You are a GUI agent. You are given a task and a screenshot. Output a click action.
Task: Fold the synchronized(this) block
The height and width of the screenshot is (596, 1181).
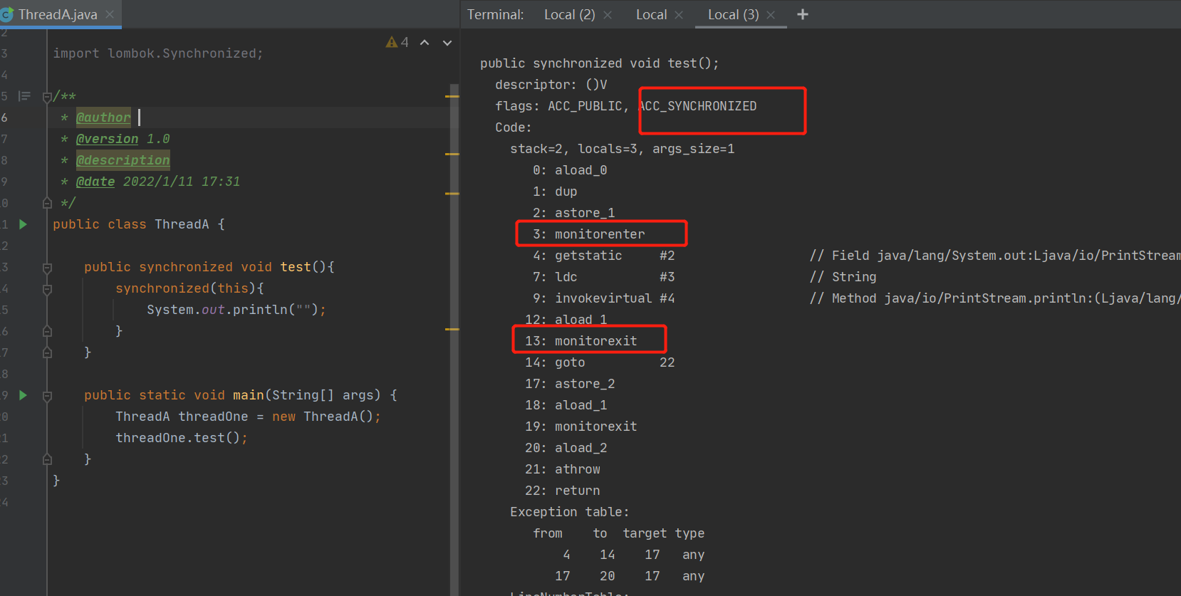click(47, 288)
